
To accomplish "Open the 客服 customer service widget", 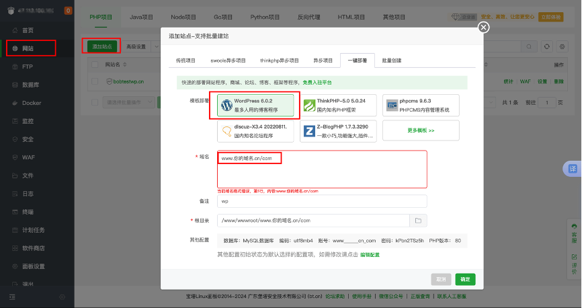I will click(574, 234).
